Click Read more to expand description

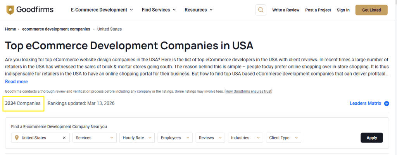tap(16, 81)
